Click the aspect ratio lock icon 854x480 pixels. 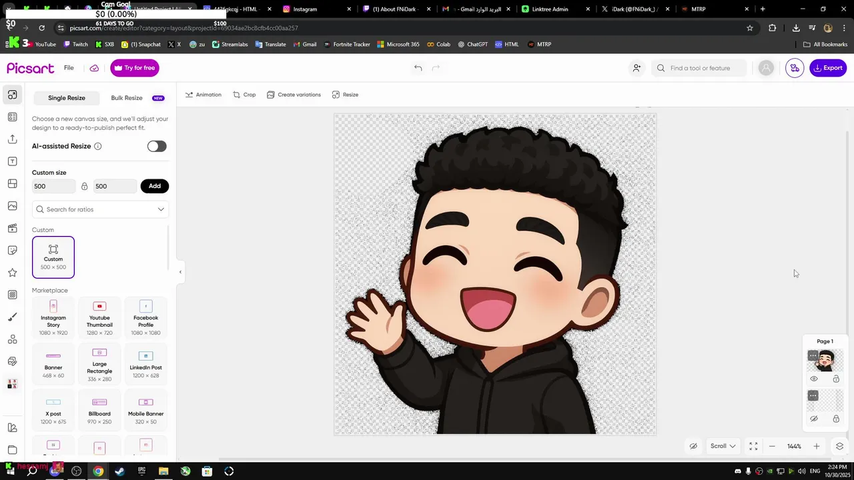click(84, 186)
